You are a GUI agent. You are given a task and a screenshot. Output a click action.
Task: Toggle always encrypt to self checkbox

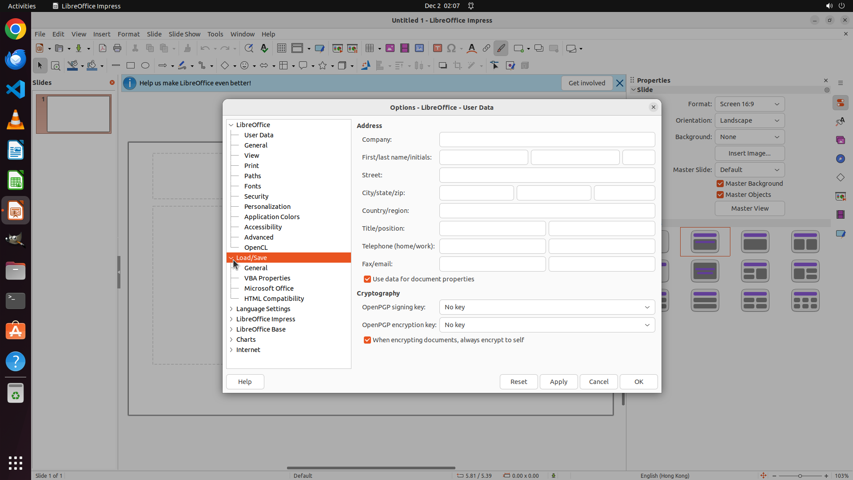tap(367, 340)
